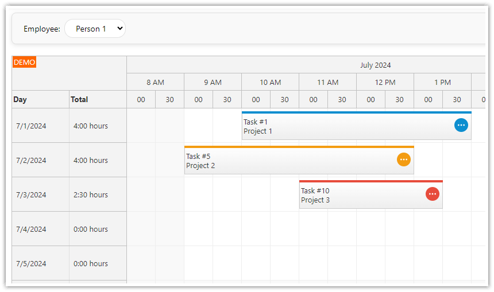
Task: Click the 2:30 hours total cell
Action: [x=98, y=194]
